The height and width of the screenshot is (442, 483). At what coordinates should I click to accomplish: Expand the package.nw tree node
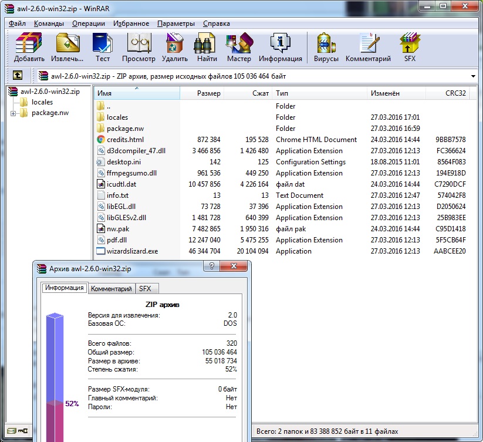pos(13,113)
